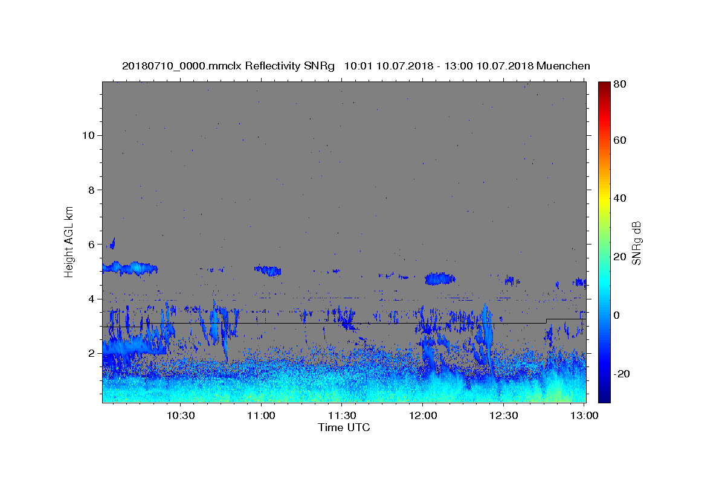Image resolution: width=725 pixels, height=483 pixels.
Task: Click the 10:30 time tick label
Action: [x=180, y=415]
